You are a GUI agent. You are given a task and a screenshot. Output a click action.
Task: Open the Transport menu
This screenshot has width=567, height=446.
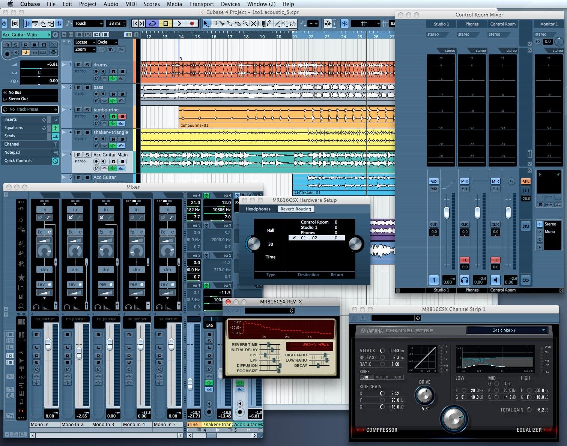tap(201, 4)
